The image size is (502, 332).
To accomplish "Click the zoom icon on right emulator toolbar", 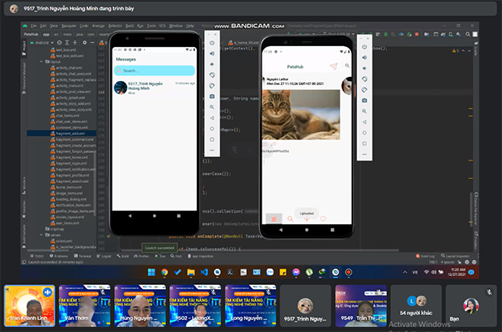I will (364, 112).
